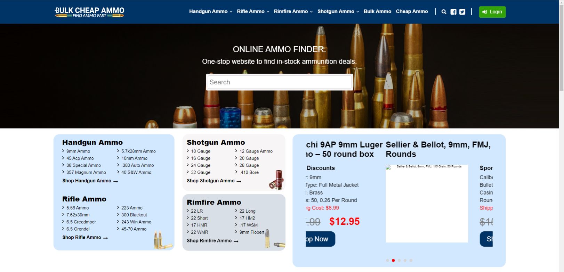Open the 22 Long link
564x272 pixels.
247,211
